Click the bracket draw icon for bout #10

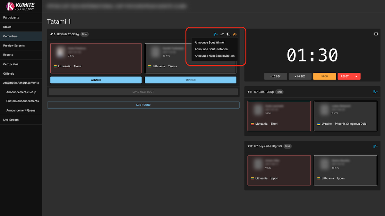[216, 34]
